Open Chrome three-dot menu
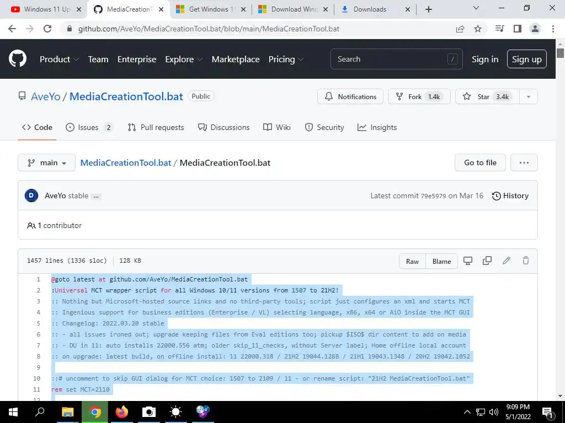The height and width of the screenshot is (423, 565). tap(553, 29)
